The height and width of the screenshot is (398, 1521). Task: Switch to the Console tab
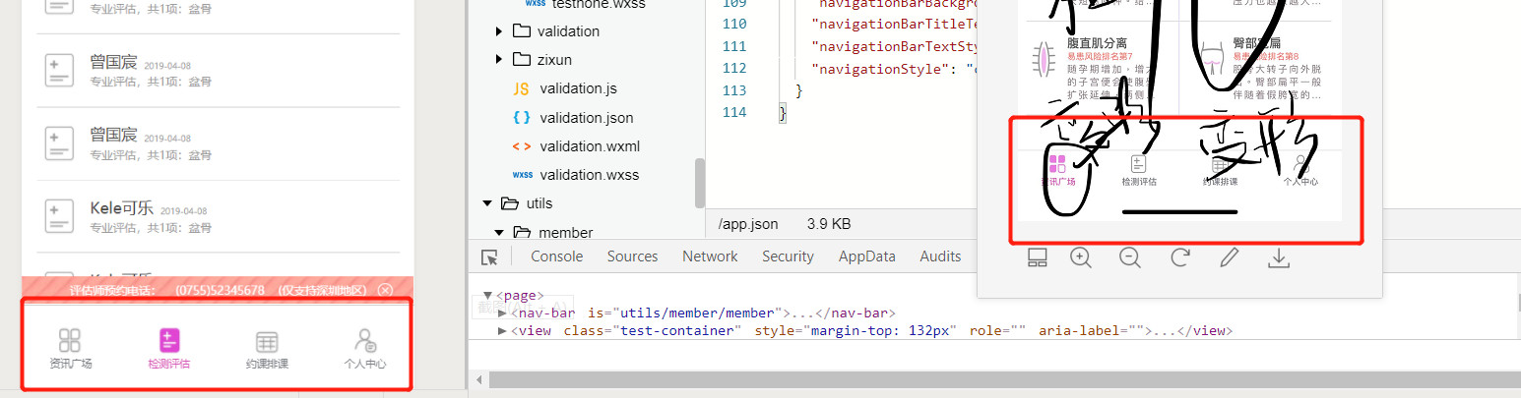tap(556, 256)
